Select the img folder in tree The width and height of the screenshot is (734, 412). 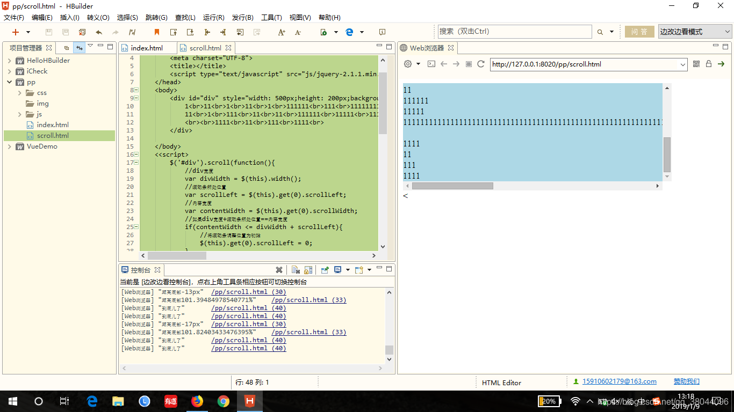42,104
